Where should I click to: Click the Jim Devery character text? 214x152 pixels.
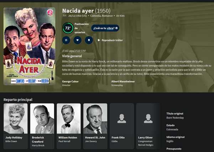point(91,141)
